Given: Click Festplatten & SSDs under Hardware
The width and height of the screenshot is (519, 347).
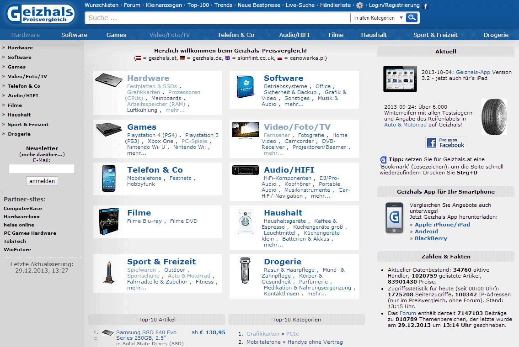Looking at the screenshot, I should 152,86.
